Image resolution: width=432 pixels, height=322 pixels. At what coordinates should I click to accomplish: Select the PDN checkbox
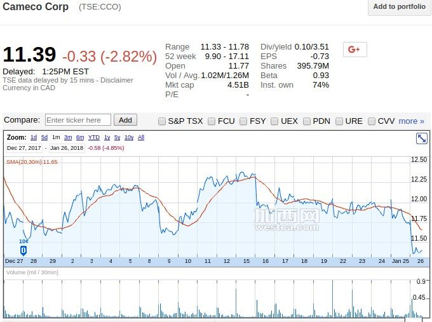point(307,121)
